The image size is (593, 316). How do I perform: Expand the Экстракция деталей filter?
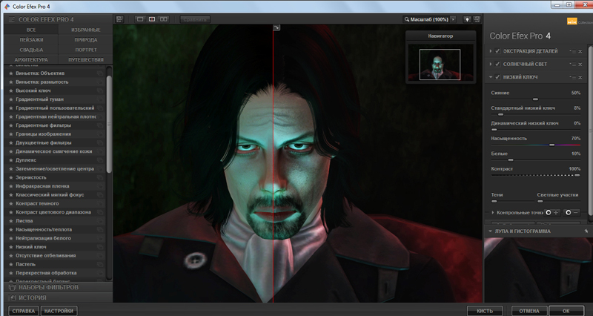click(491, 51)
